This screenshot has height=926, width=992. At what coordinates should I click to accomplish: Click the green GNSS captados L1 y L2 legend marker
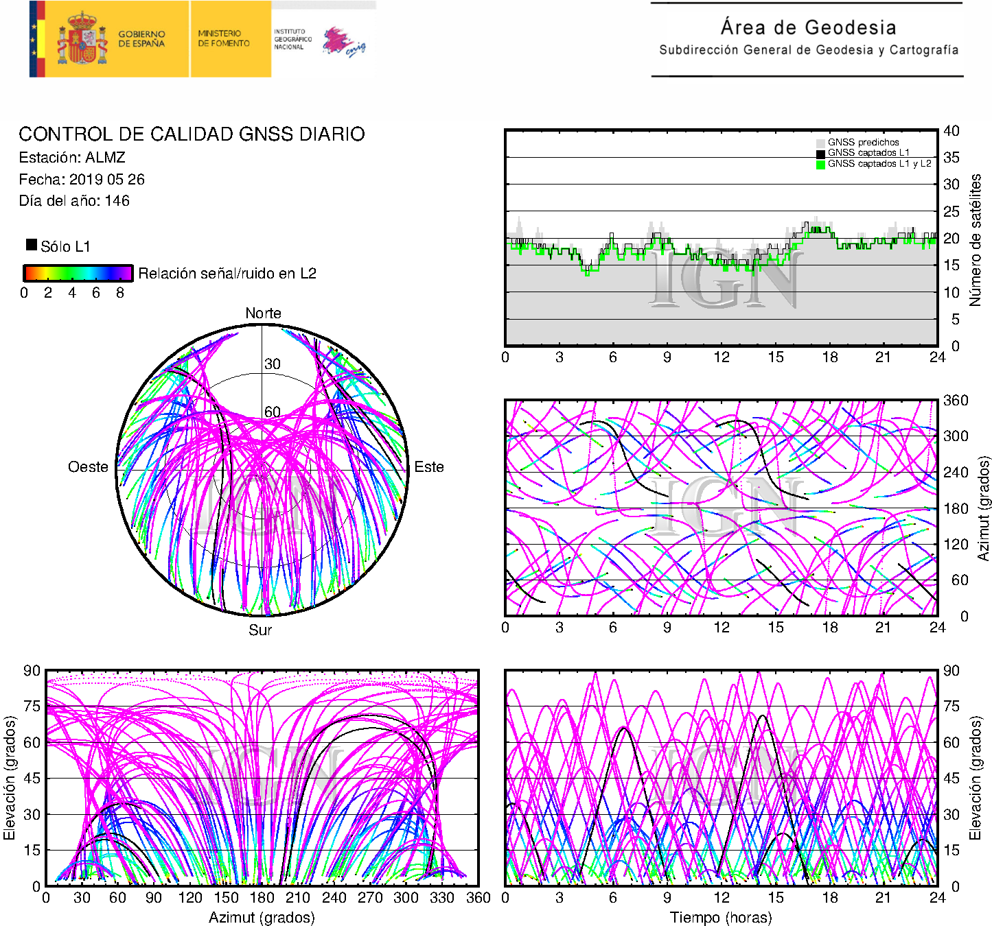(x=820, y=165)
